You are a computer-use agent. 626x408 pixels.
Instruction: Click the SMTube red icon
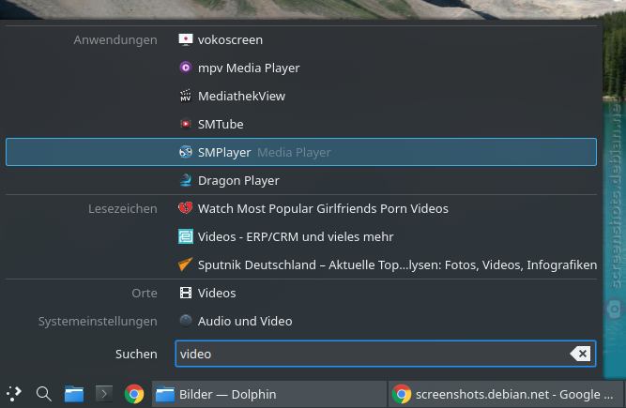click(185, 124)
